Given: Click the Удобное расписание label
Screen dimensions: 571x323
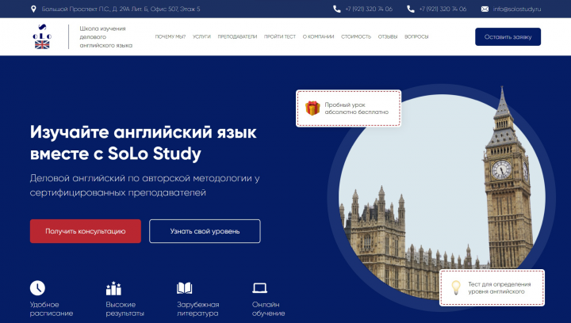Looking at the screenshot, I should point(52,309).
